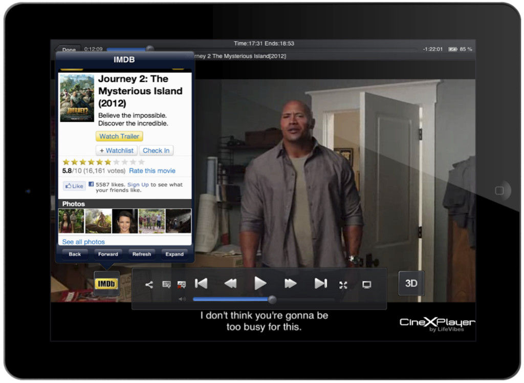This screenshot has height=383, width=524.
Task: Click the star rating row
Action: (x=103, y=162)
